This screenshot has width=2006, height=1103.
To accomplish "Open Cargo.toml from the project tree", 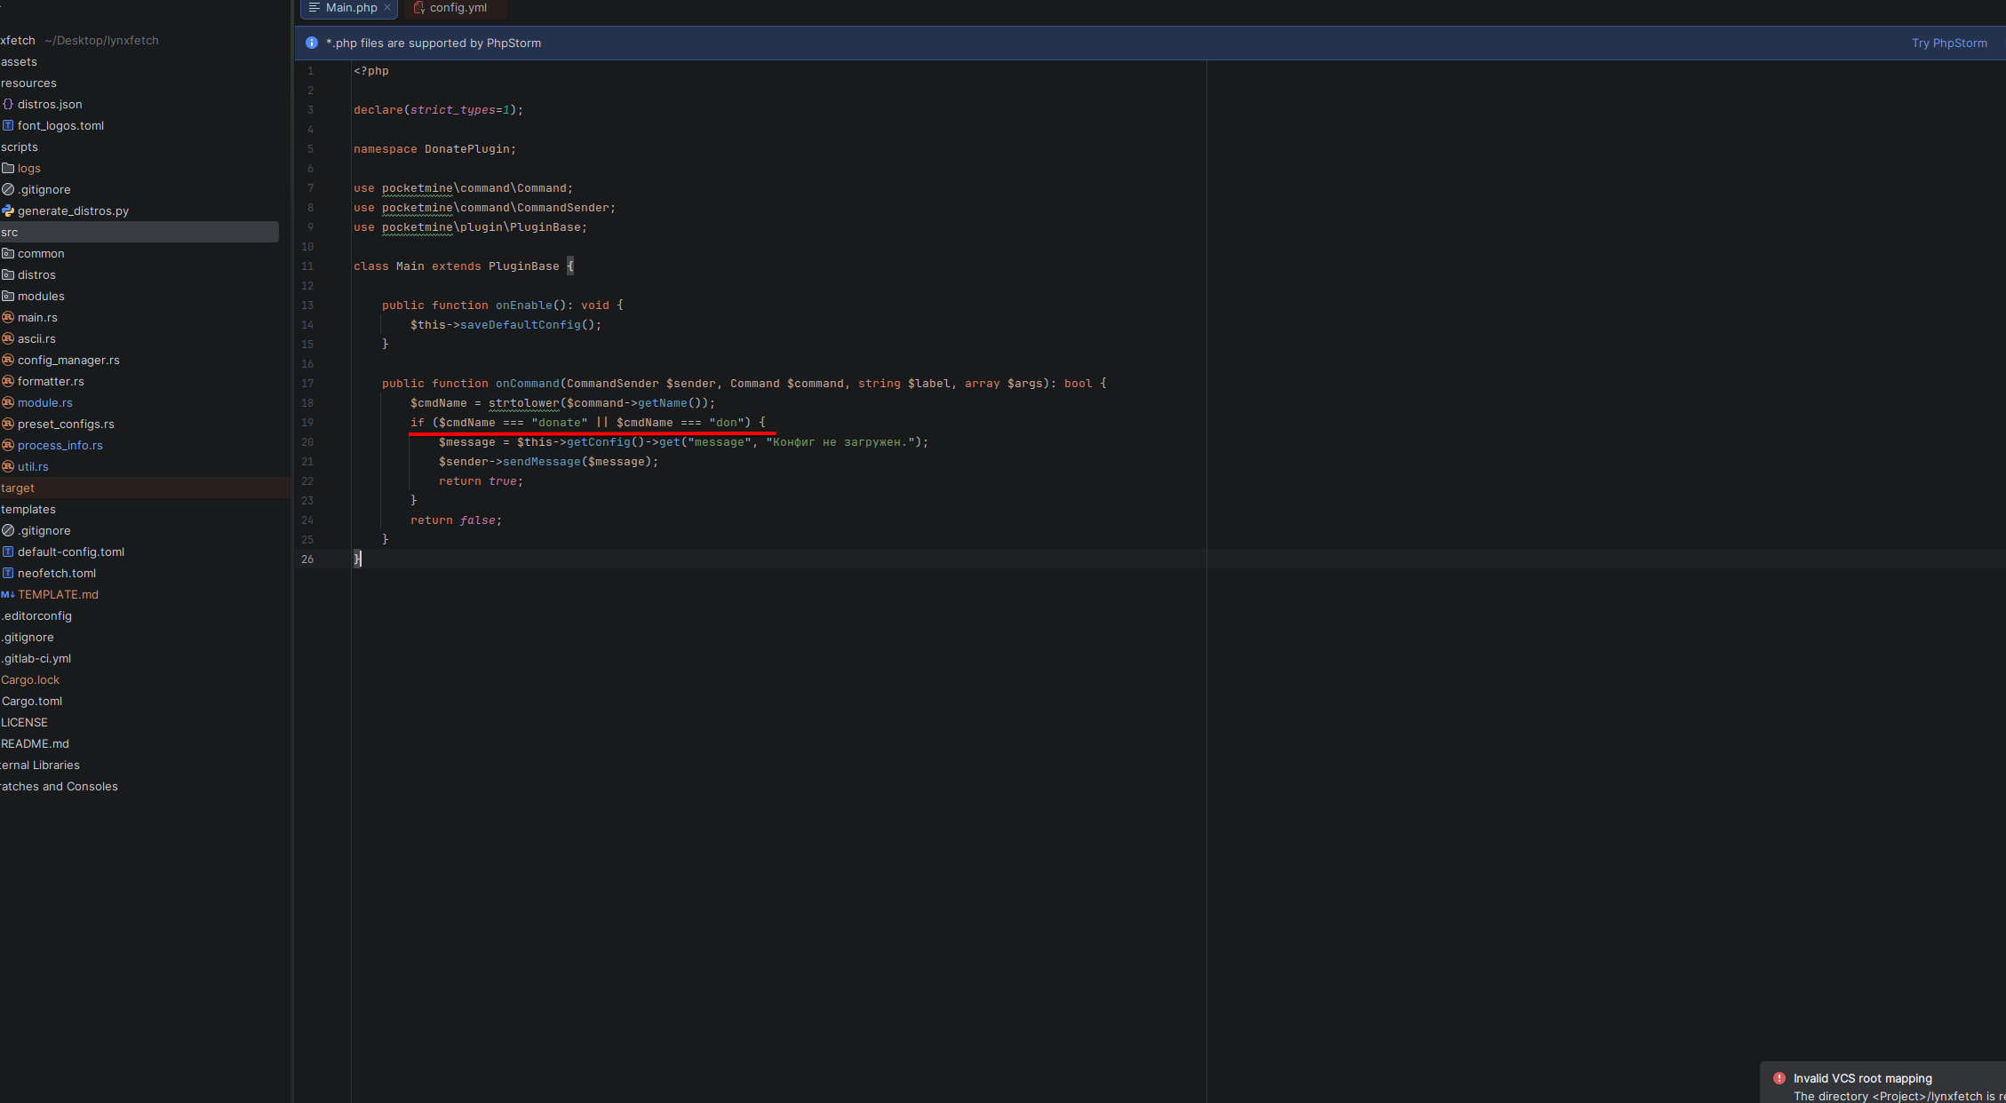I will click(x=32, y=701).
